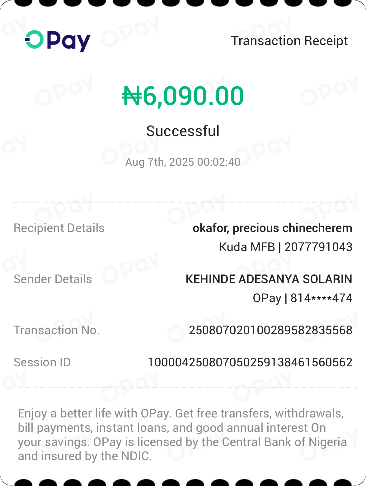Select recipient account number 2077791043
The height and width of the screenshot is (486, 366).
coord(318,247)
